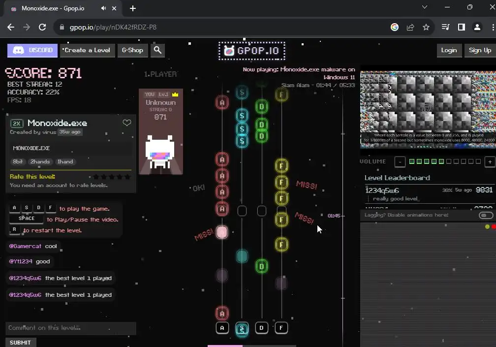Go to the GPOP.IO home logo

252,51
